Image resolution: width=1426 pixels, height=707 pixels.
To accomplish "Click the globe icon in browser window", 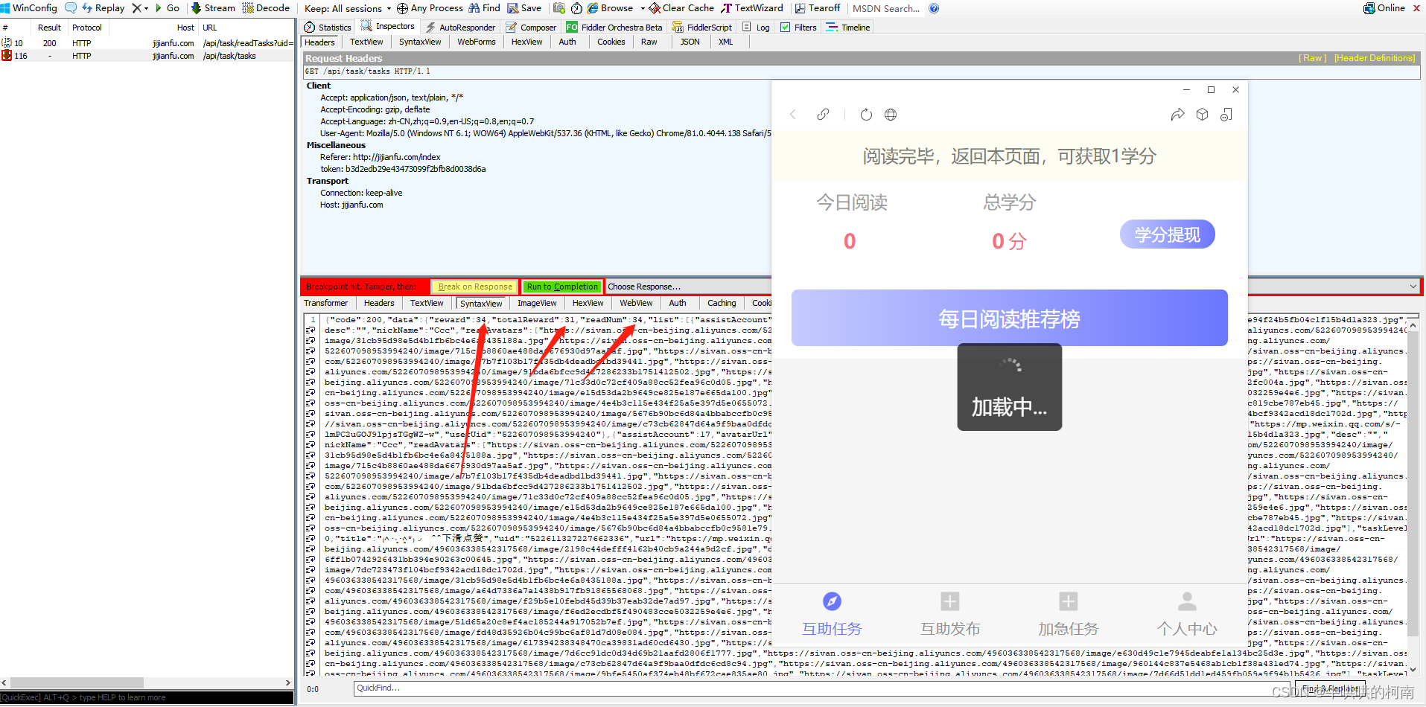I will click(x=891, y=115).
